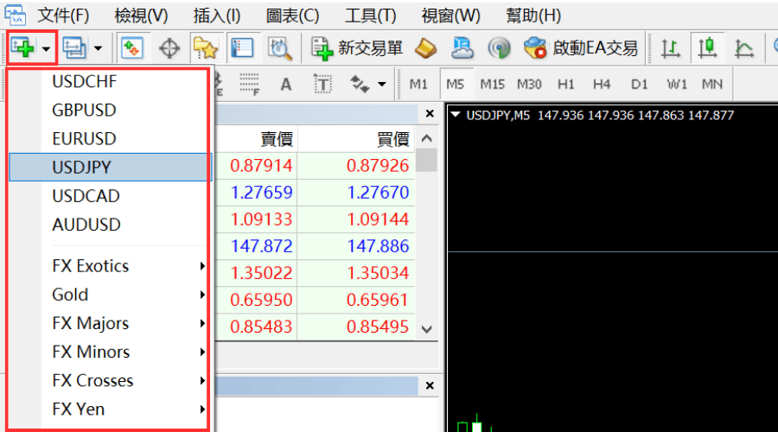Select the MN timeframe
Screen dimensions: 778x432
coord(712,85)
